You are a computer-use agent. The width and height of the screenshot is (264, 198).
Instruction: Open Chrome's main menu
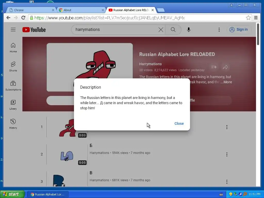coord(256,18)
